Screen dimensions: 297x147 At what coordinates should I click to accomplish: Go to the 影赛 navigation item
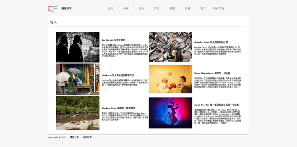[188, 8]
